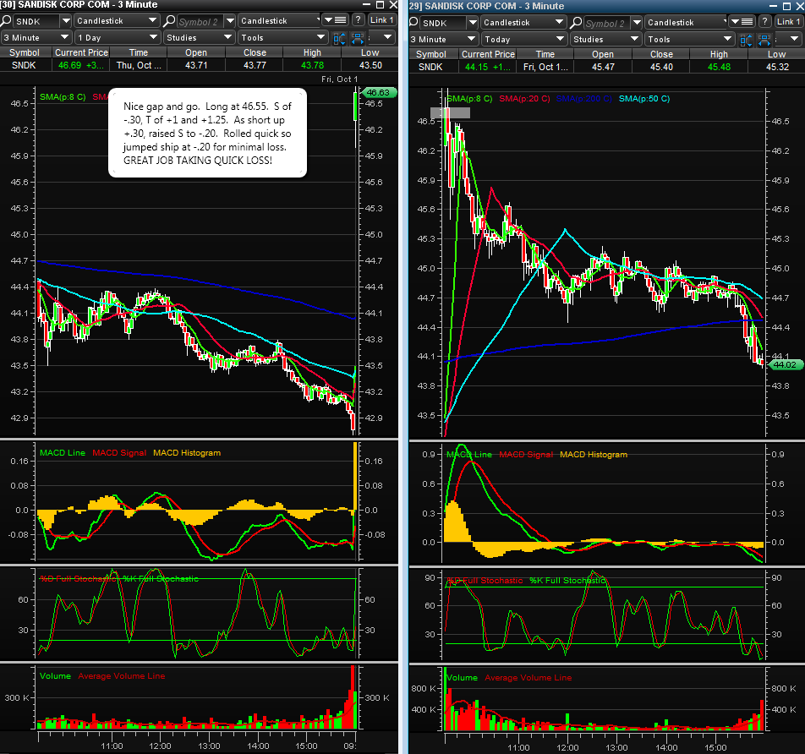Open the first Candlestick dropdown in window 29
The height and width of the screenshot is (754, 805).
523,23
